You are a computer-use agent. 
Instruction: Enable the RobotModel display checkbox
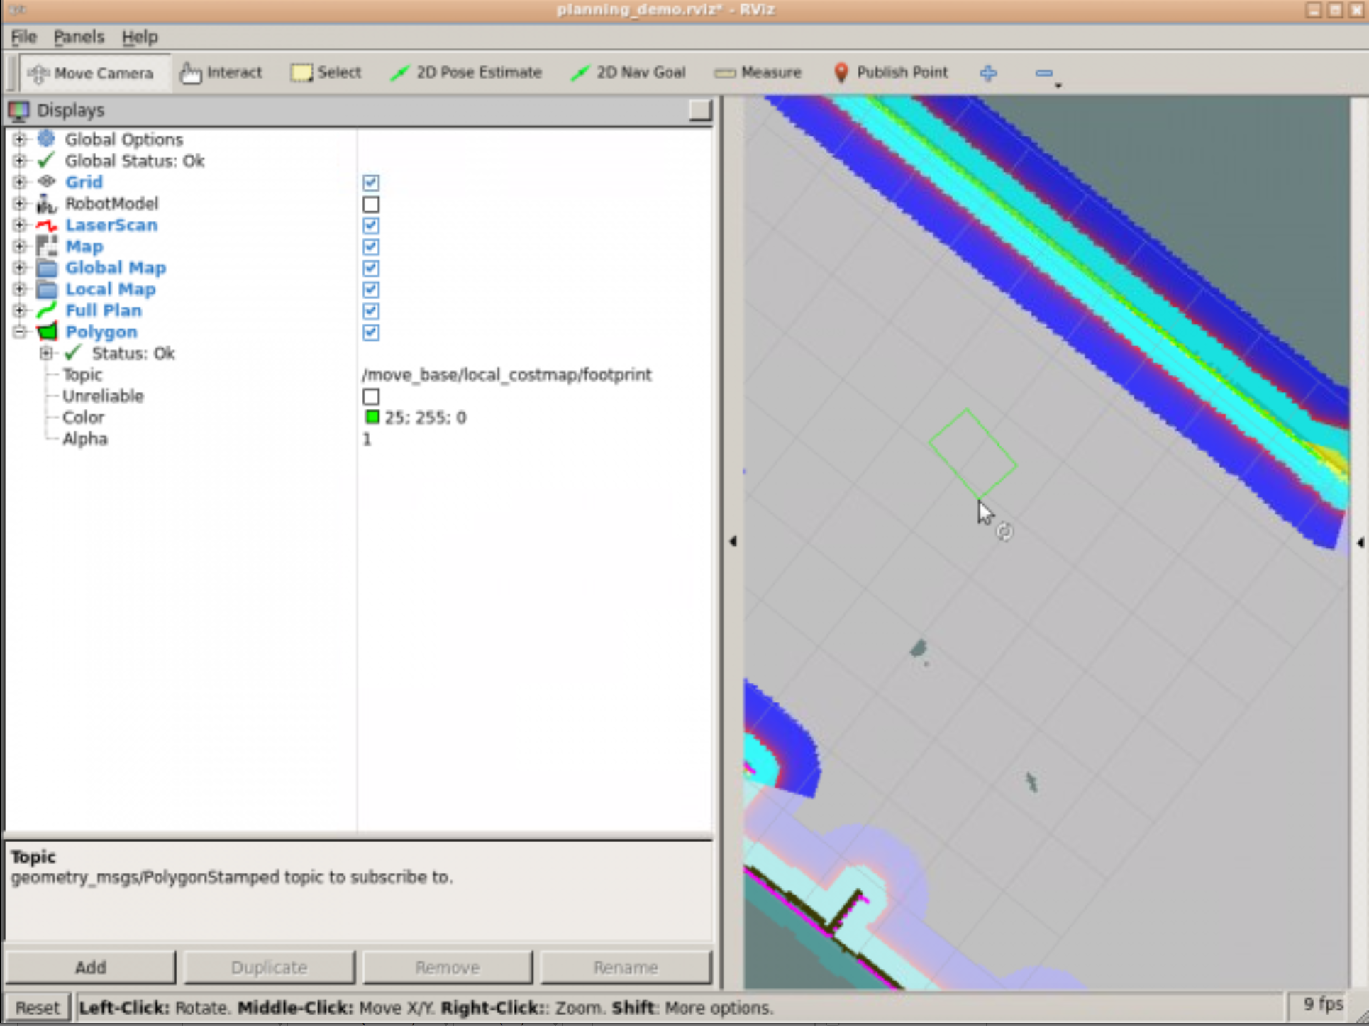[x=371, y=204]
